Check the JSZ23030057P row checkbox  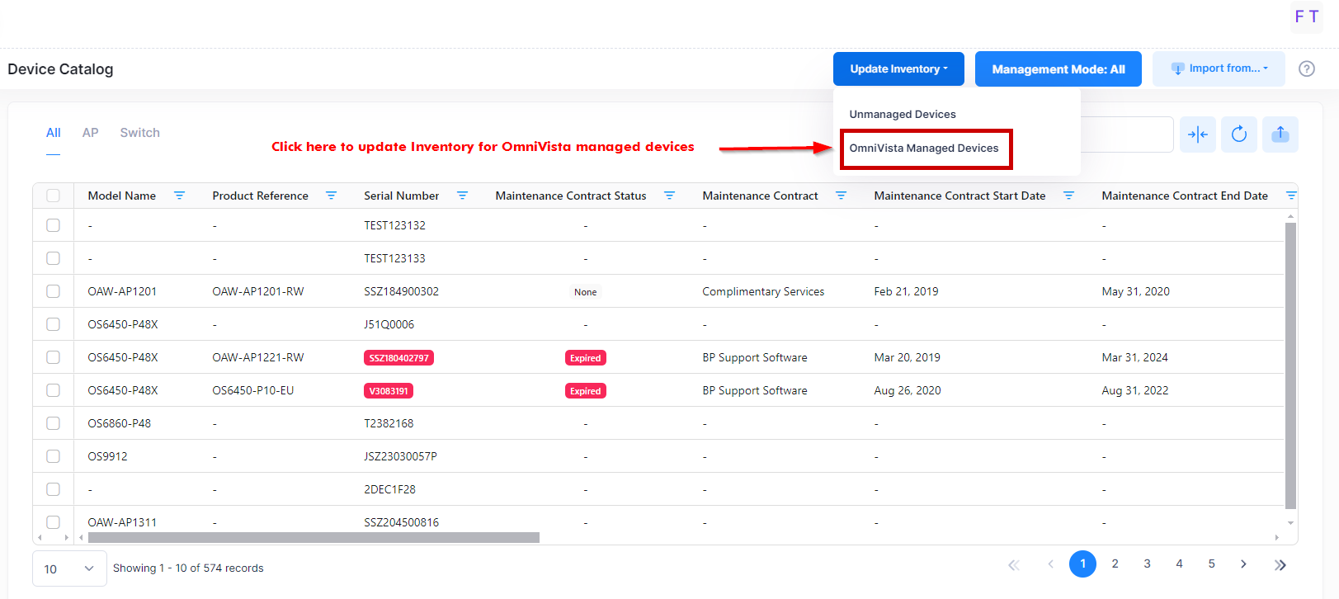click(54, 456)
